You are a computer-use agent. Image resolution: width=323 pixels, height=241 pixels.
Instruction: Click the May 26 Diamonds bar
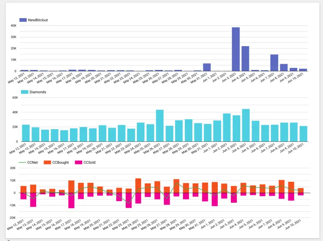point(159,126)
